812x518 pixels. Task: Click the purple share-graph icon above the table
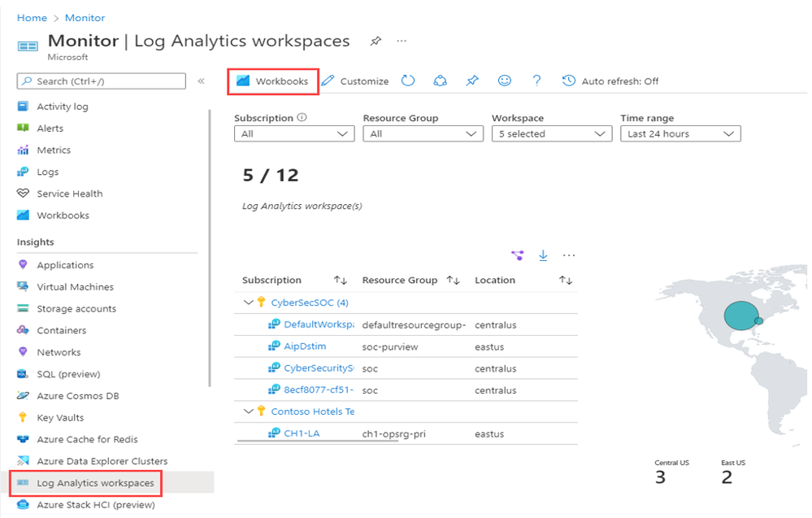[517, 255]
